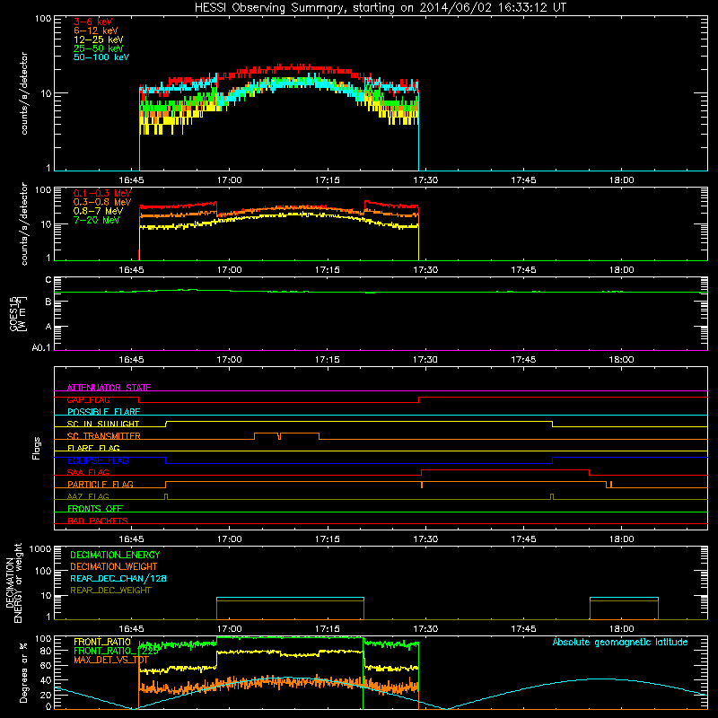Click the DECIMATION ENERGY or weight axis label
This screenshot has height=718, width=718.
pos(13,582)
